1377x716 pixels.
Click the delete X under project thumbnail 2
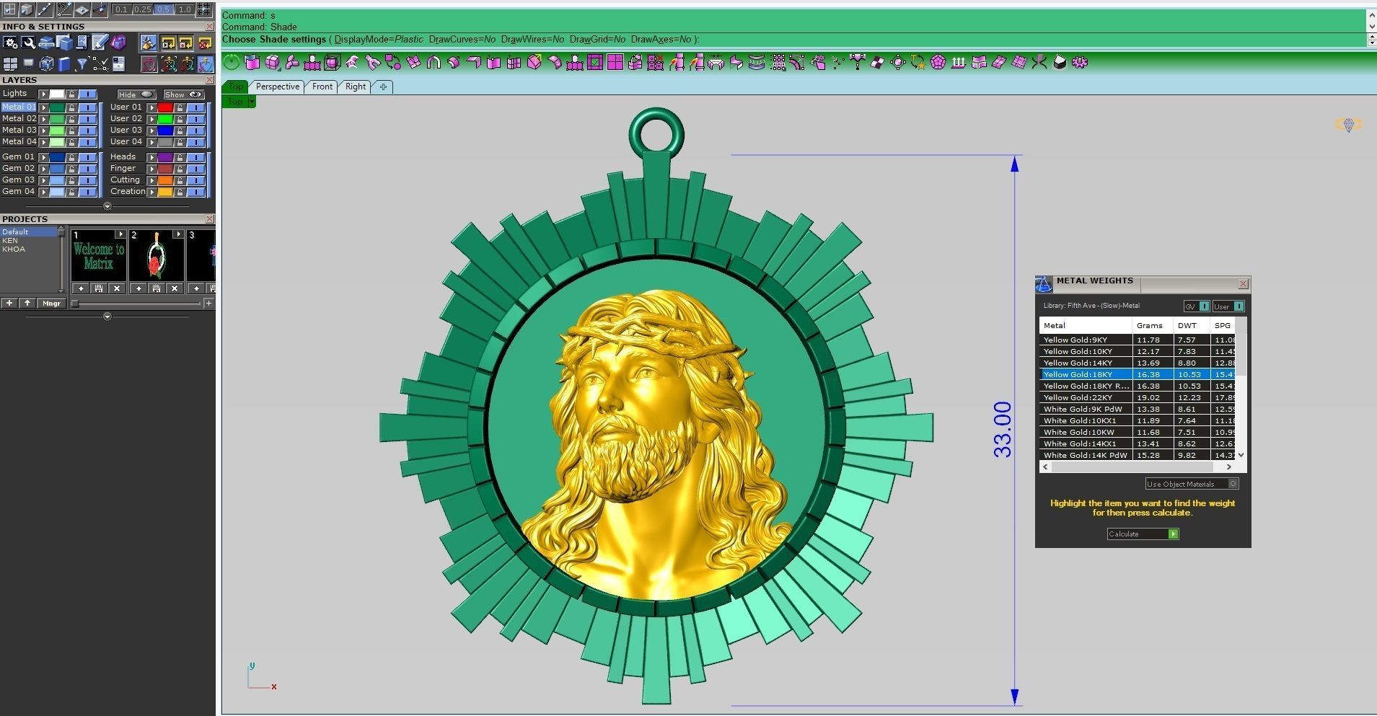tap(175, 288)
